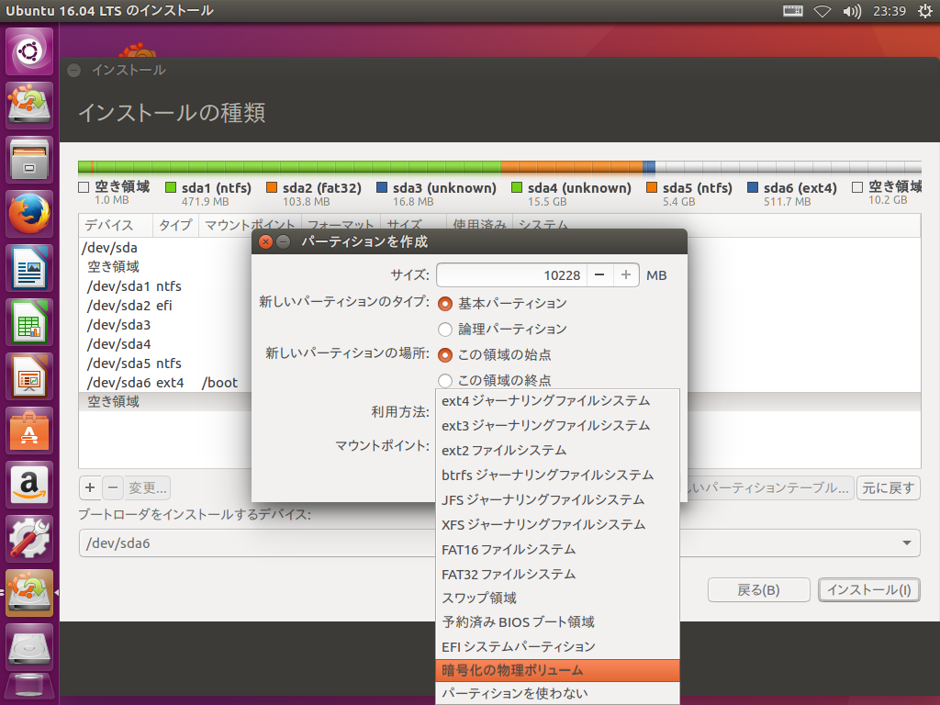Click the Change (変更...) button

148,488
